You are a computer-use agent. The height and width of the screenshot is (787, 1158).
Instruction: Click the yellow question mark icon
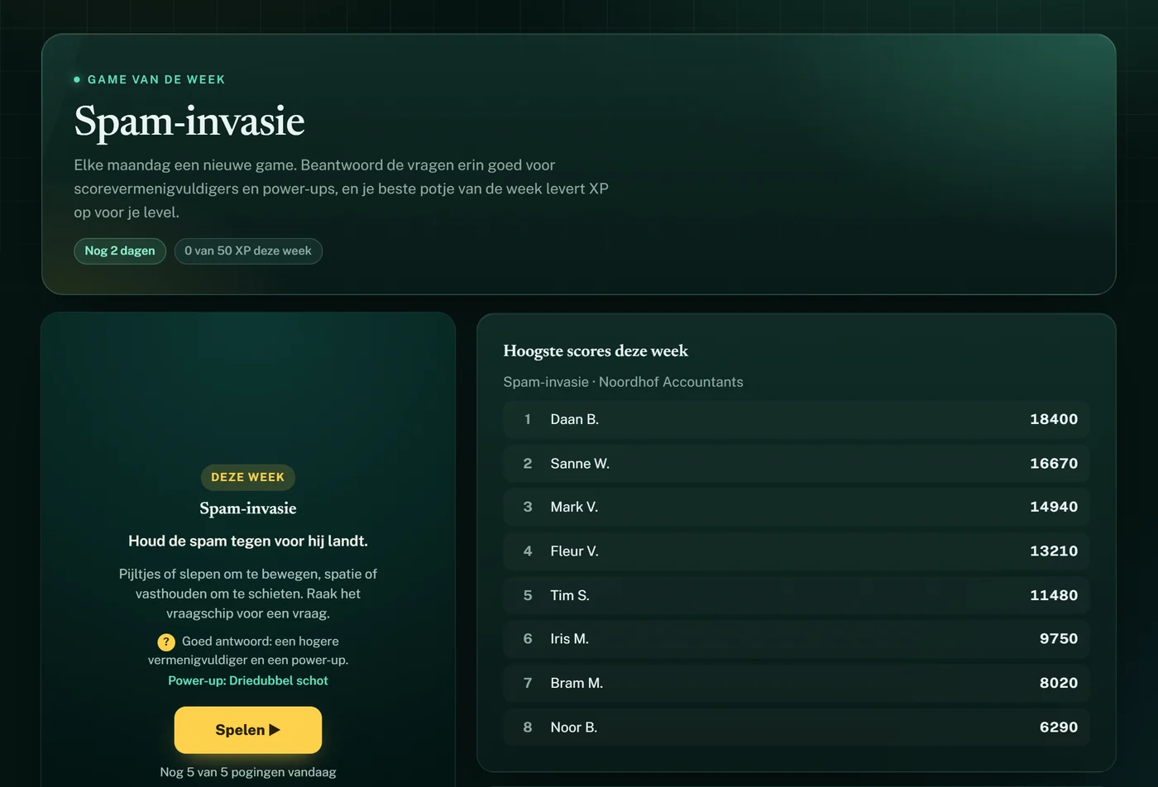click(166, 642)
